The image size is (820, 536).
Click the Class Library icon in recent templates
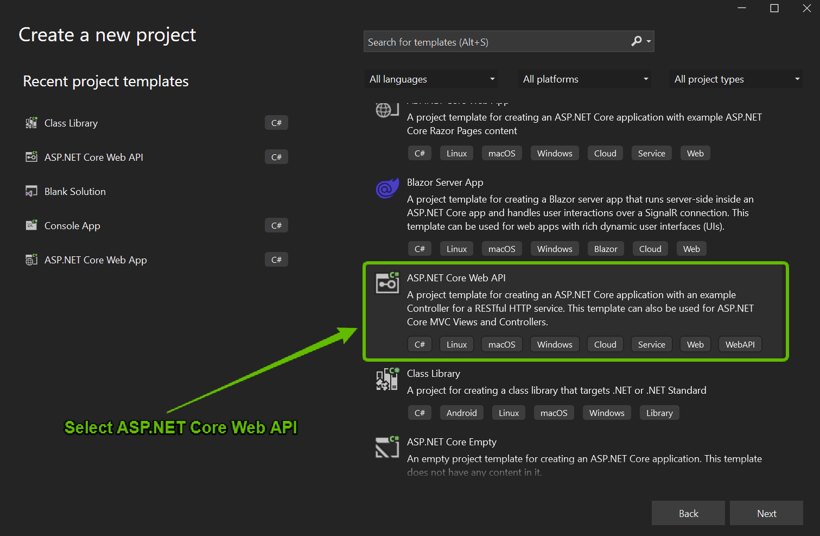[x=31, y=123]
